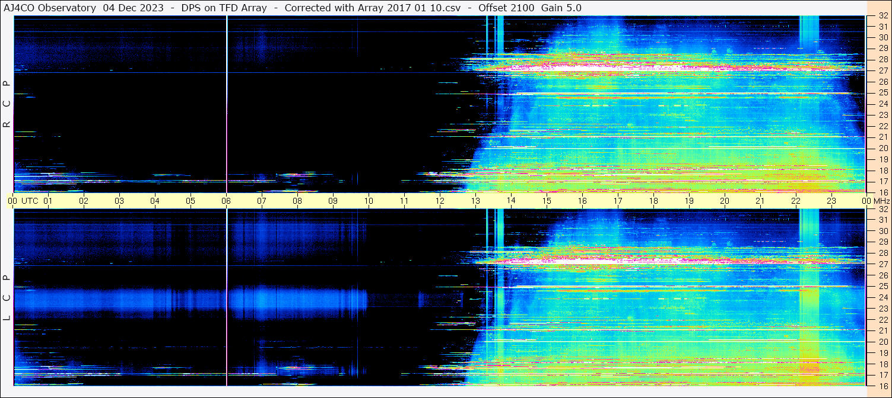The width and height of the screenshot is (892, 398).
Task: Click 26 MHz label in LCP panel
Action: pos(883,275)
